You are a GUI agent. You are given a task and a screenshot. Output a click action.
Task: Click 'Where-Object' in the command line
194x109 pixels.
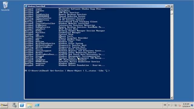[x=75, y=71]
